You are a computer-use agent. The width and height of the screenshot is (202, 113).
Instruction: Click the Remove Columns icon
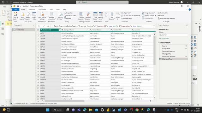[x=88, y=14]
